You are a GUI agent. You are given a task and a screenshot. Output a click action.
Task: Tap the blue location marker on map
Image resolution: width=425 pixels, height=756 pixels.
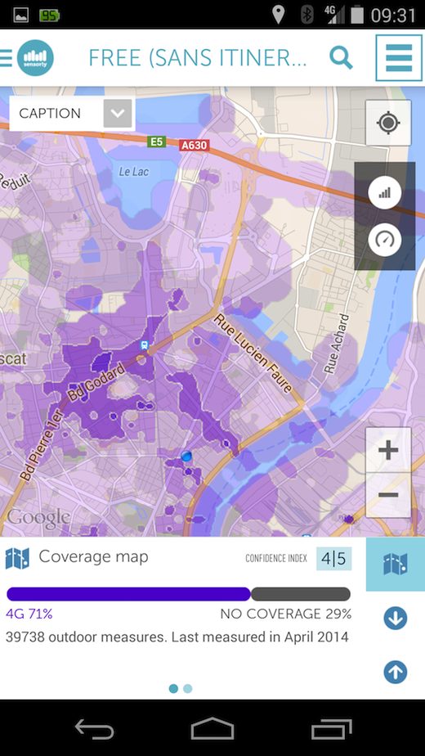(186, 456)
